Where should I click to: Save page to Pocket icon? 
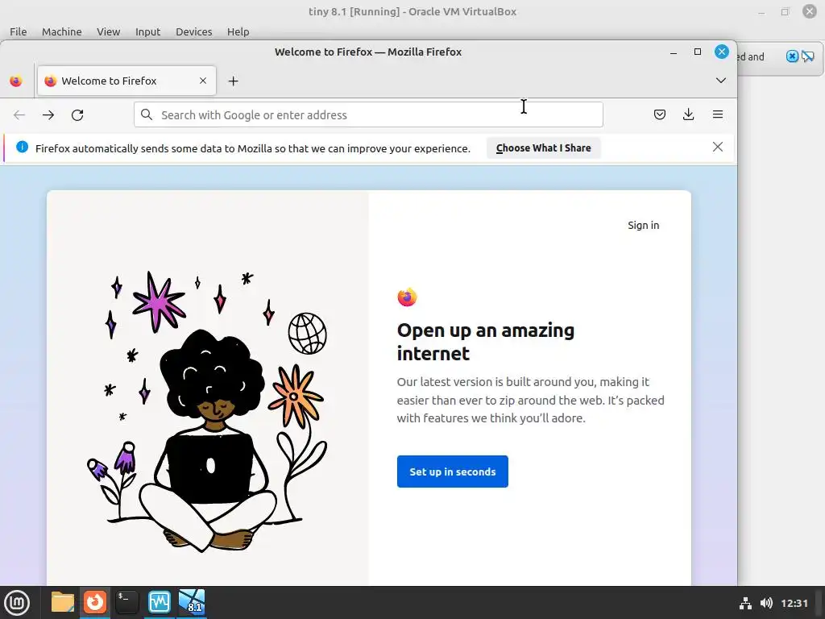pos(660,114)
